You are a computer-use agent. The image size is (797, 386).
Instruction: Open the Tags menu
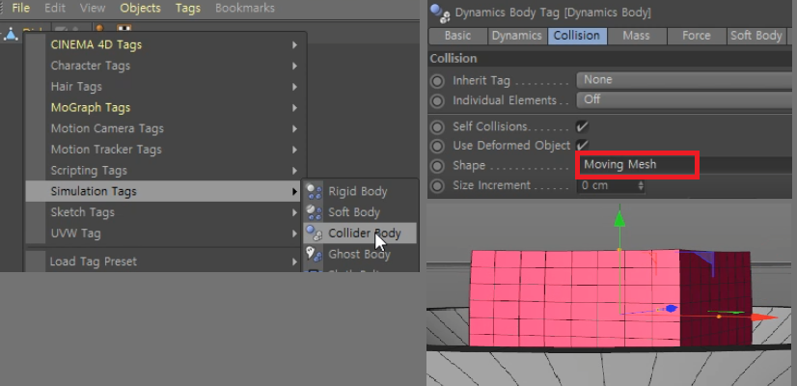pos(187,8)
